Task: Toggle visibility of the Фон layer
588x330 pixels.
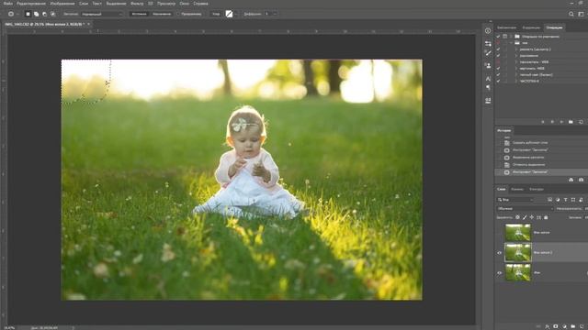Action: coord(500,273)
